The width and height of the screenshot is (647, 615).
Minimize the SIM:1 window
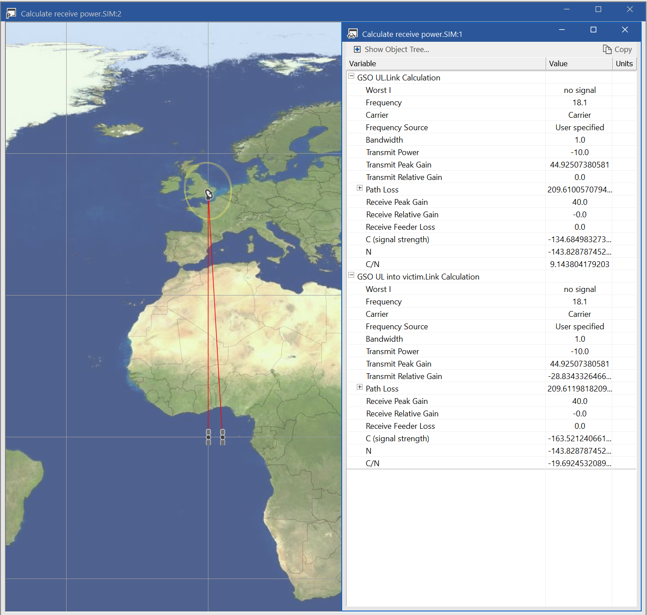(x=562, y=29)
